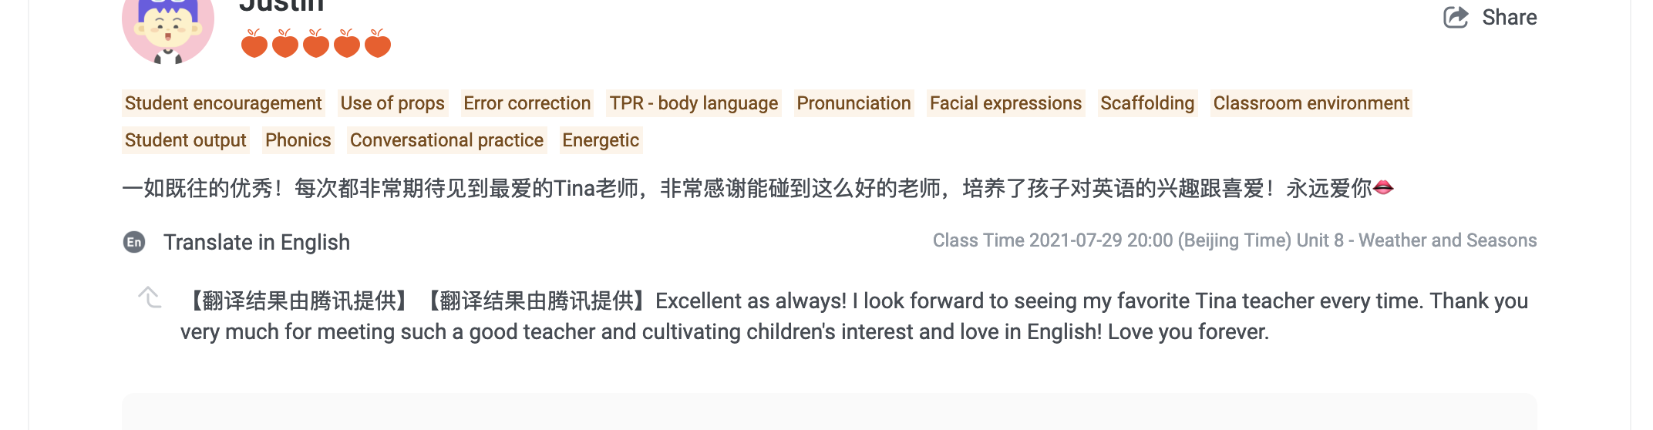Click the Facial expressions tag

pos(1005,103)
